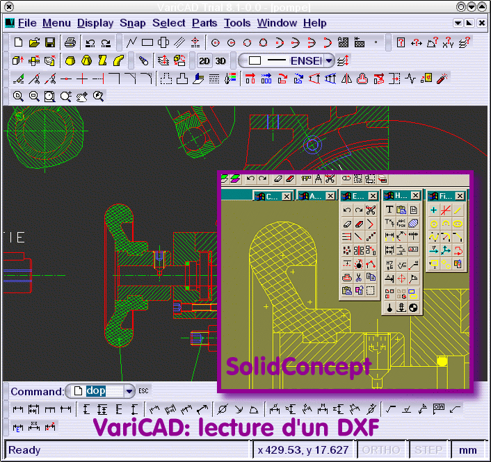Click the Print icon
491x462 pixels.
pyautogui.click(x=70, y=42)
